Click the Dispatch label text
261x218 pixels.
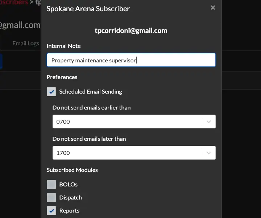71,198
